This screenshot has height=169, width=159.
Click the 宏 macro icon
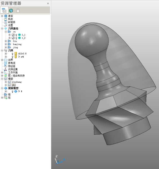pyautogui.click(x=6, y=97)
